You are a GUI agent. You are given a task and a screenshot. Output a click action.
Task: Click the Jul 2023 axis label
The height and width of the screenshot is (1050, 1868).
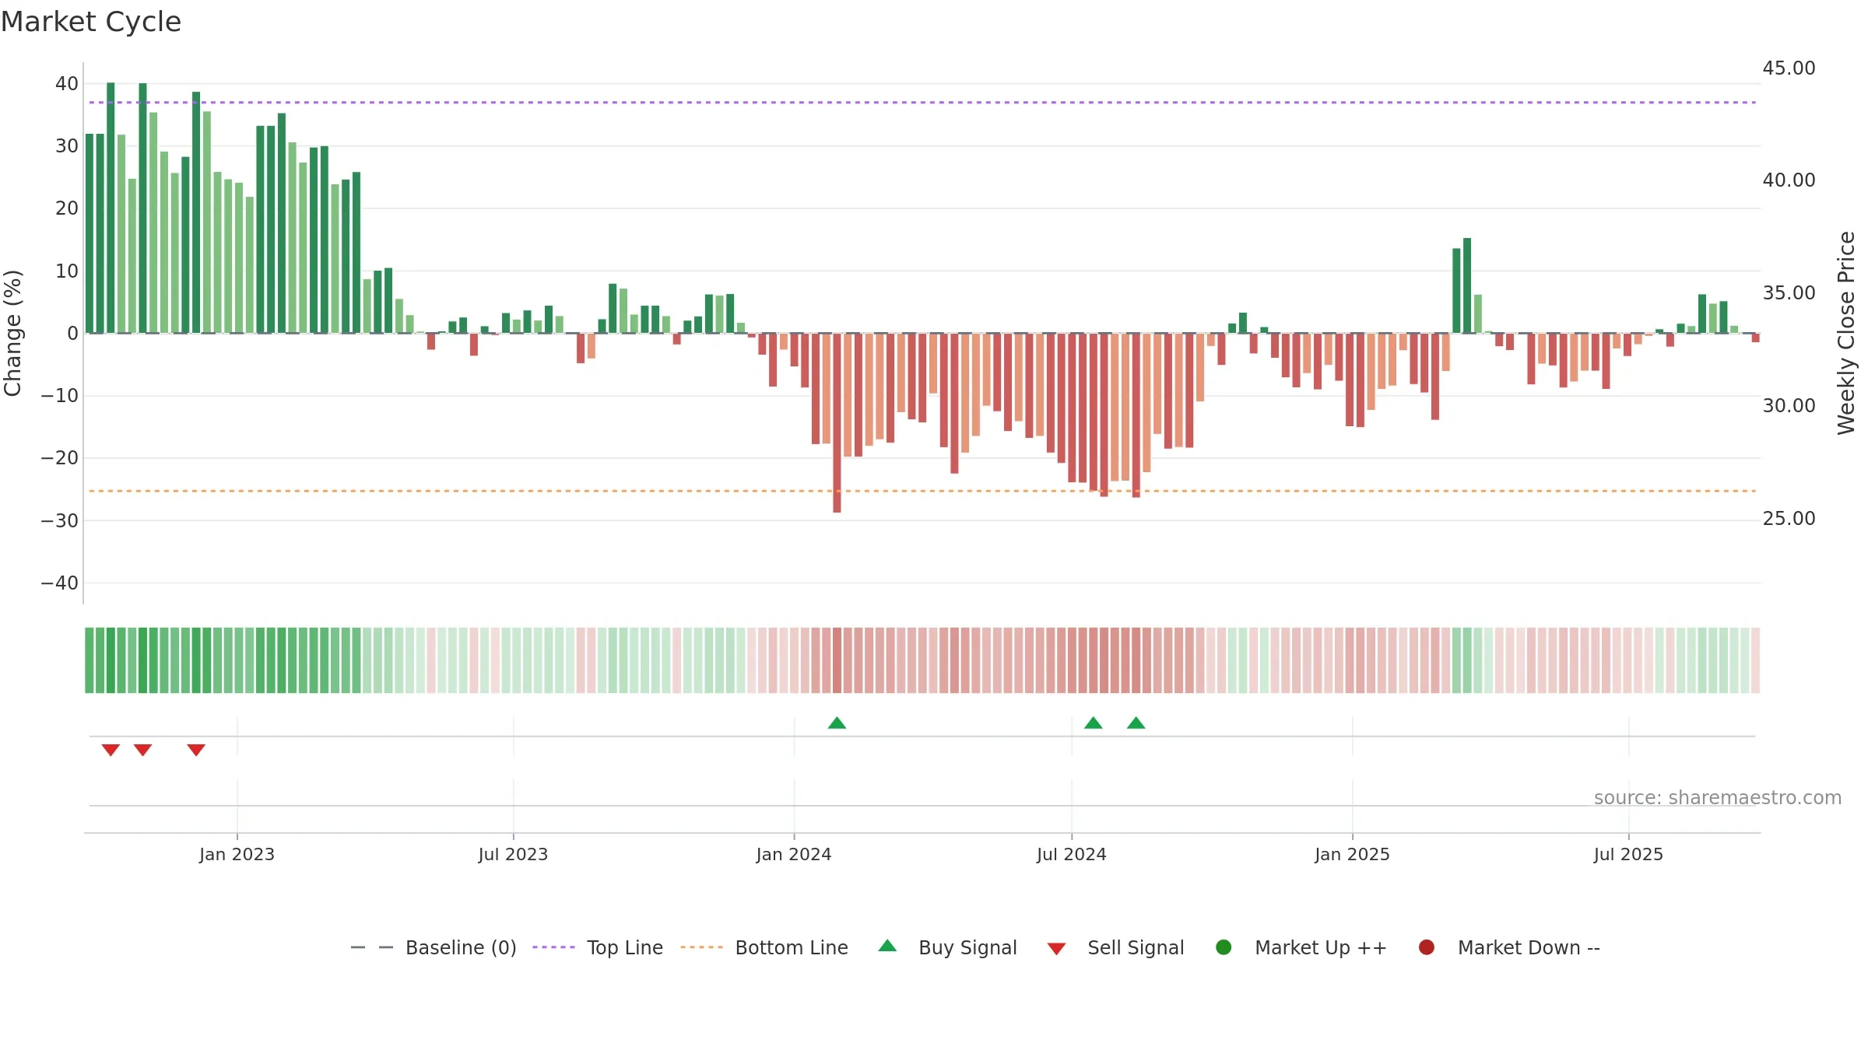click(513, 855)
